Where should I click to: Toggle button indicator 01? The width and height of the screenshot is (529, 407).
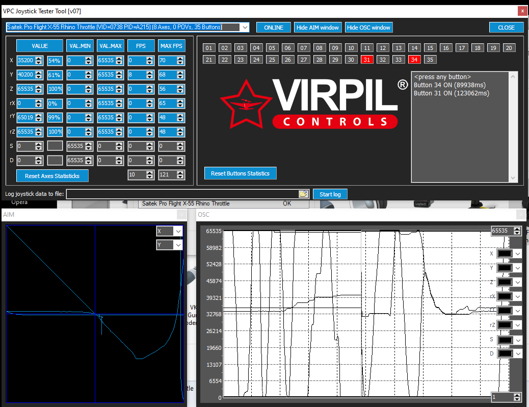point(209,48)
